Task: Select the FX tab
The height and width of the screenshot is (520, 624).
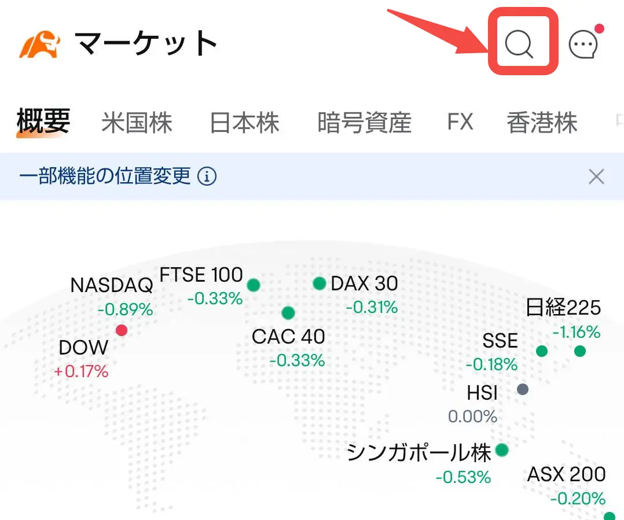Action: [x=460, y=122]
